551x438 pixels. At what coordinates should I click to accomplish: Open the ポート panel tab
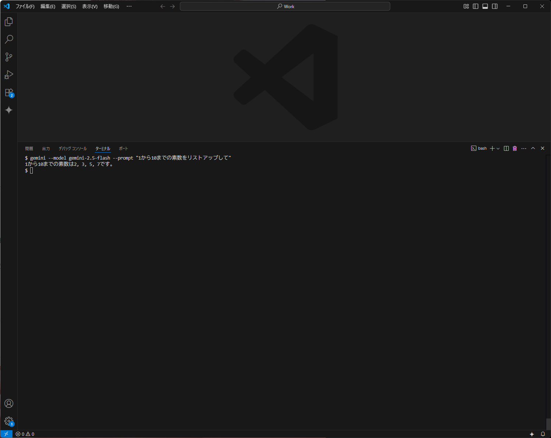[x=123, y=148]
